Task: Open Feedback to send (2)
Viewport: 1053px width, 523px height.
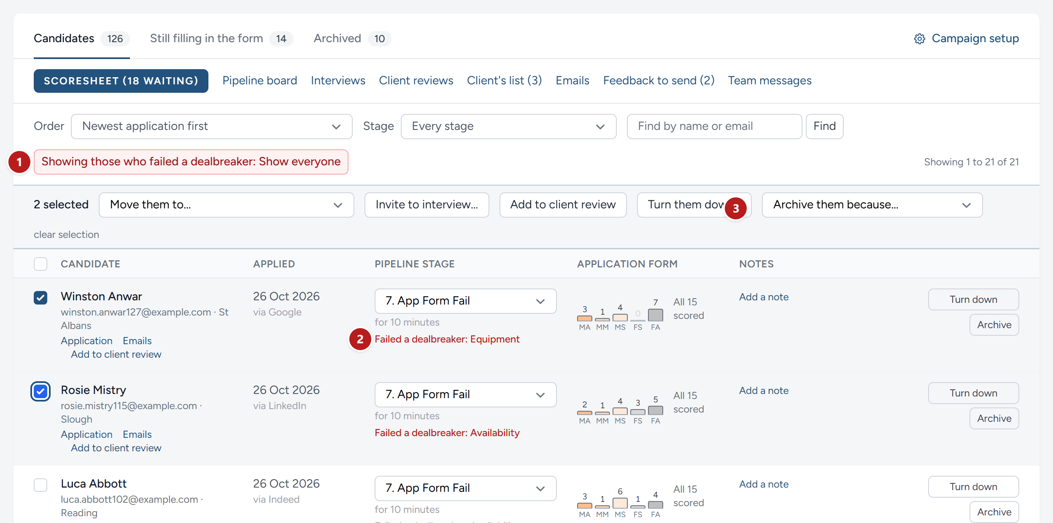Action: tap(659, 81)
